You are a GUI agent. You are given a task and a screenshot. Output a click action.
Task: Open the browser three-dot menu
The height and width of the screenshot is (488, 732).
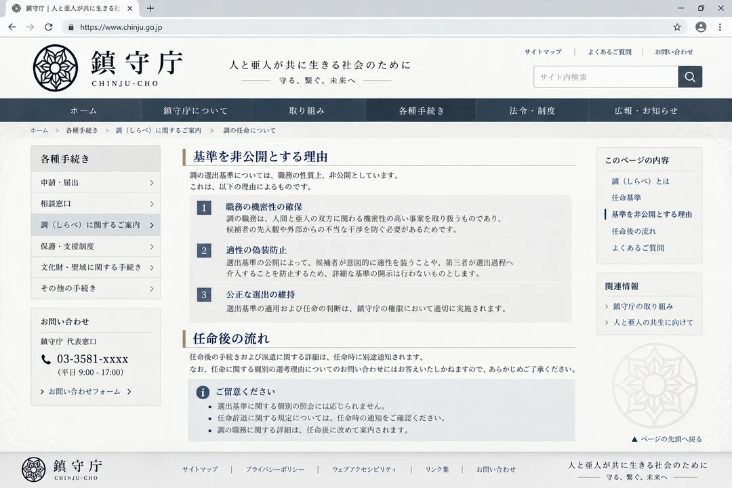click(720, 27)
